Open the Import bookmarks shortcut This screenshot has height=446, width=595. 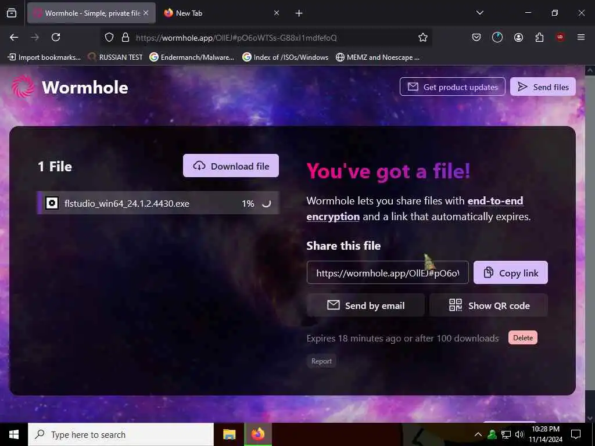(x=44, y=57)
